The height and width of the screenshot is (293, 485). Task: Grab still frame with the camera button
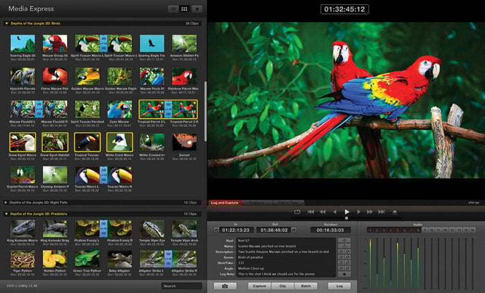pyautogui.click(x=225, y=286)
